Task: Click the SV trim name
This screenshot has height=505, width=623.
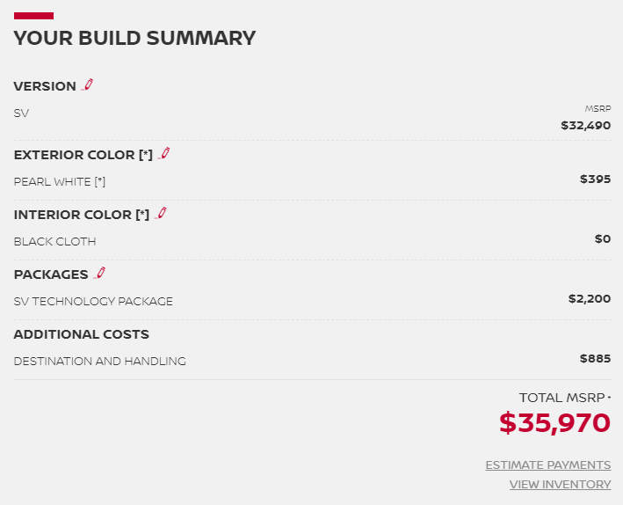Action: click(x=21, y=113)
